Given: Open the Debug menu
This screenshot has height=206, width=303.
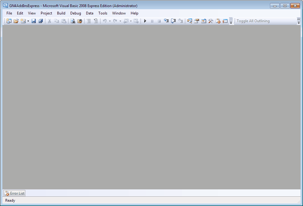Looking at the screenshot, I should coord(76,13).
